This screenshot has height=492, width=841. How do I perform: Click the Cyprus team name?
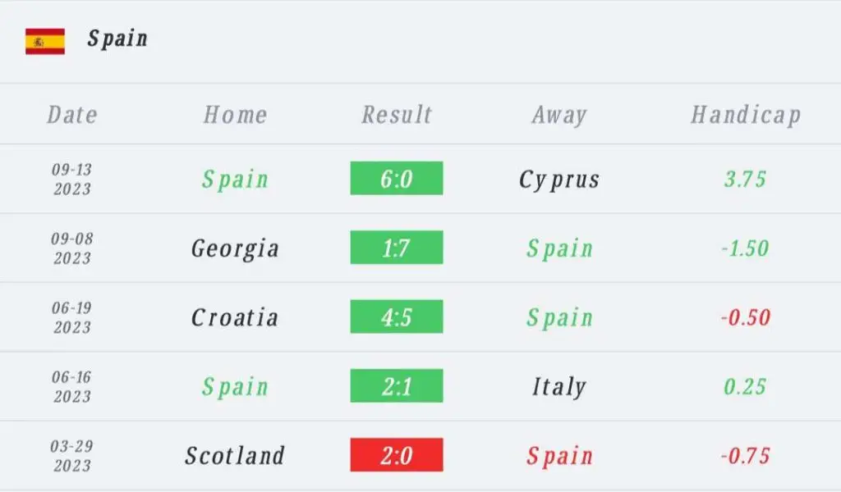coord(559,180)
